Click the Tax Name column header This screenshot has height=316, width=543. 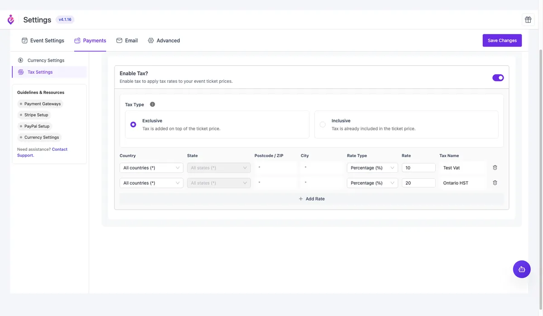[x=449, y=156]
